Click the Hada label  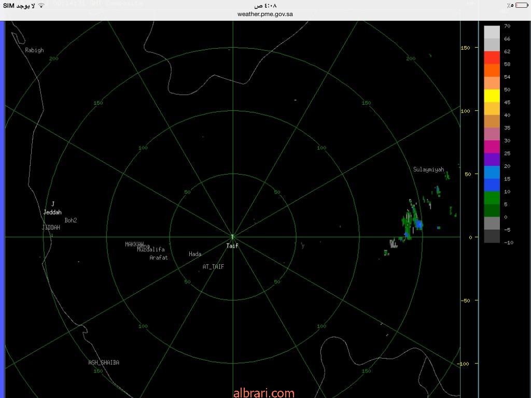pyautogui.click(x=195, y=254)
